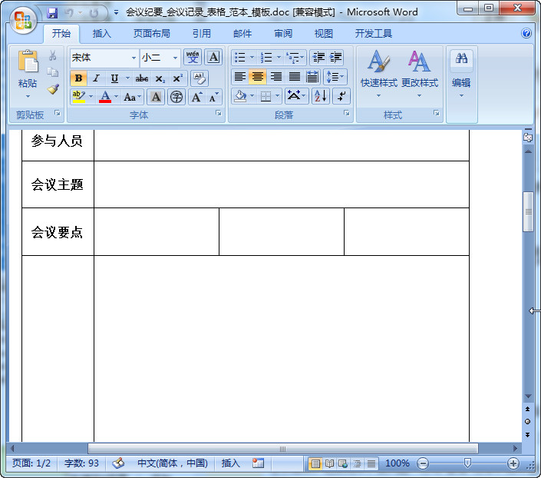Screen dimensions: 541x478
Task: Click the 快速样式 button
Action: pyautogui.click(x=378, y=73)
